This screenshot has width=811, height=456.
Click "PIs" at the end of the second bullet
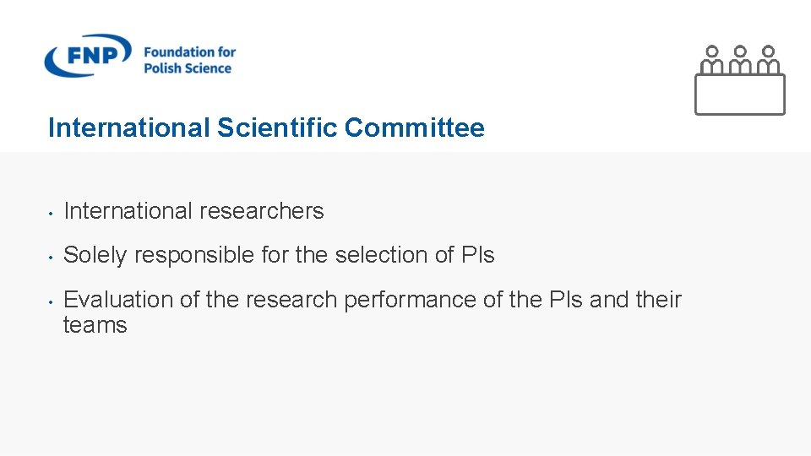click(x=478, y=255)
